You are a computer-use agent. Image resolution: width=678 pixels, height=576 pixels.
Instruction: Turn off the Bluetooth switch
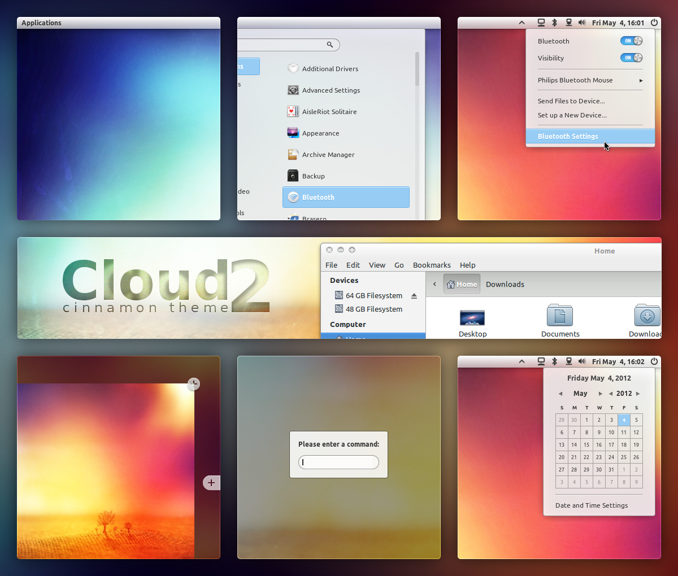[x=631, y=41]
